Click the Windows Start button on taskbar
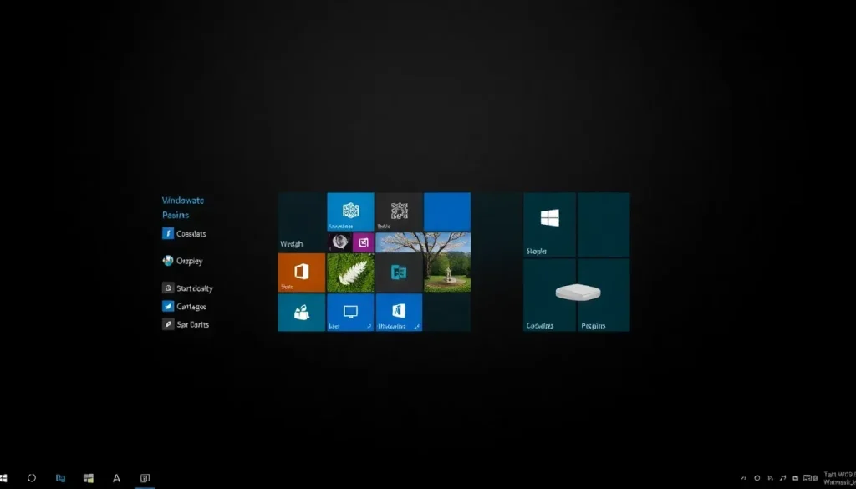 coord(4,478)
